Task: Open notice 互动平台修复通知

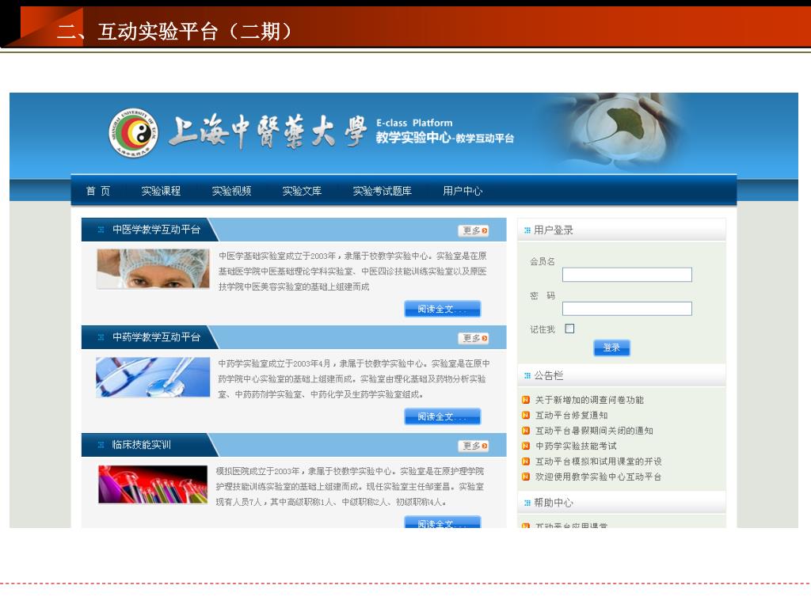Action: click(571, 415)
